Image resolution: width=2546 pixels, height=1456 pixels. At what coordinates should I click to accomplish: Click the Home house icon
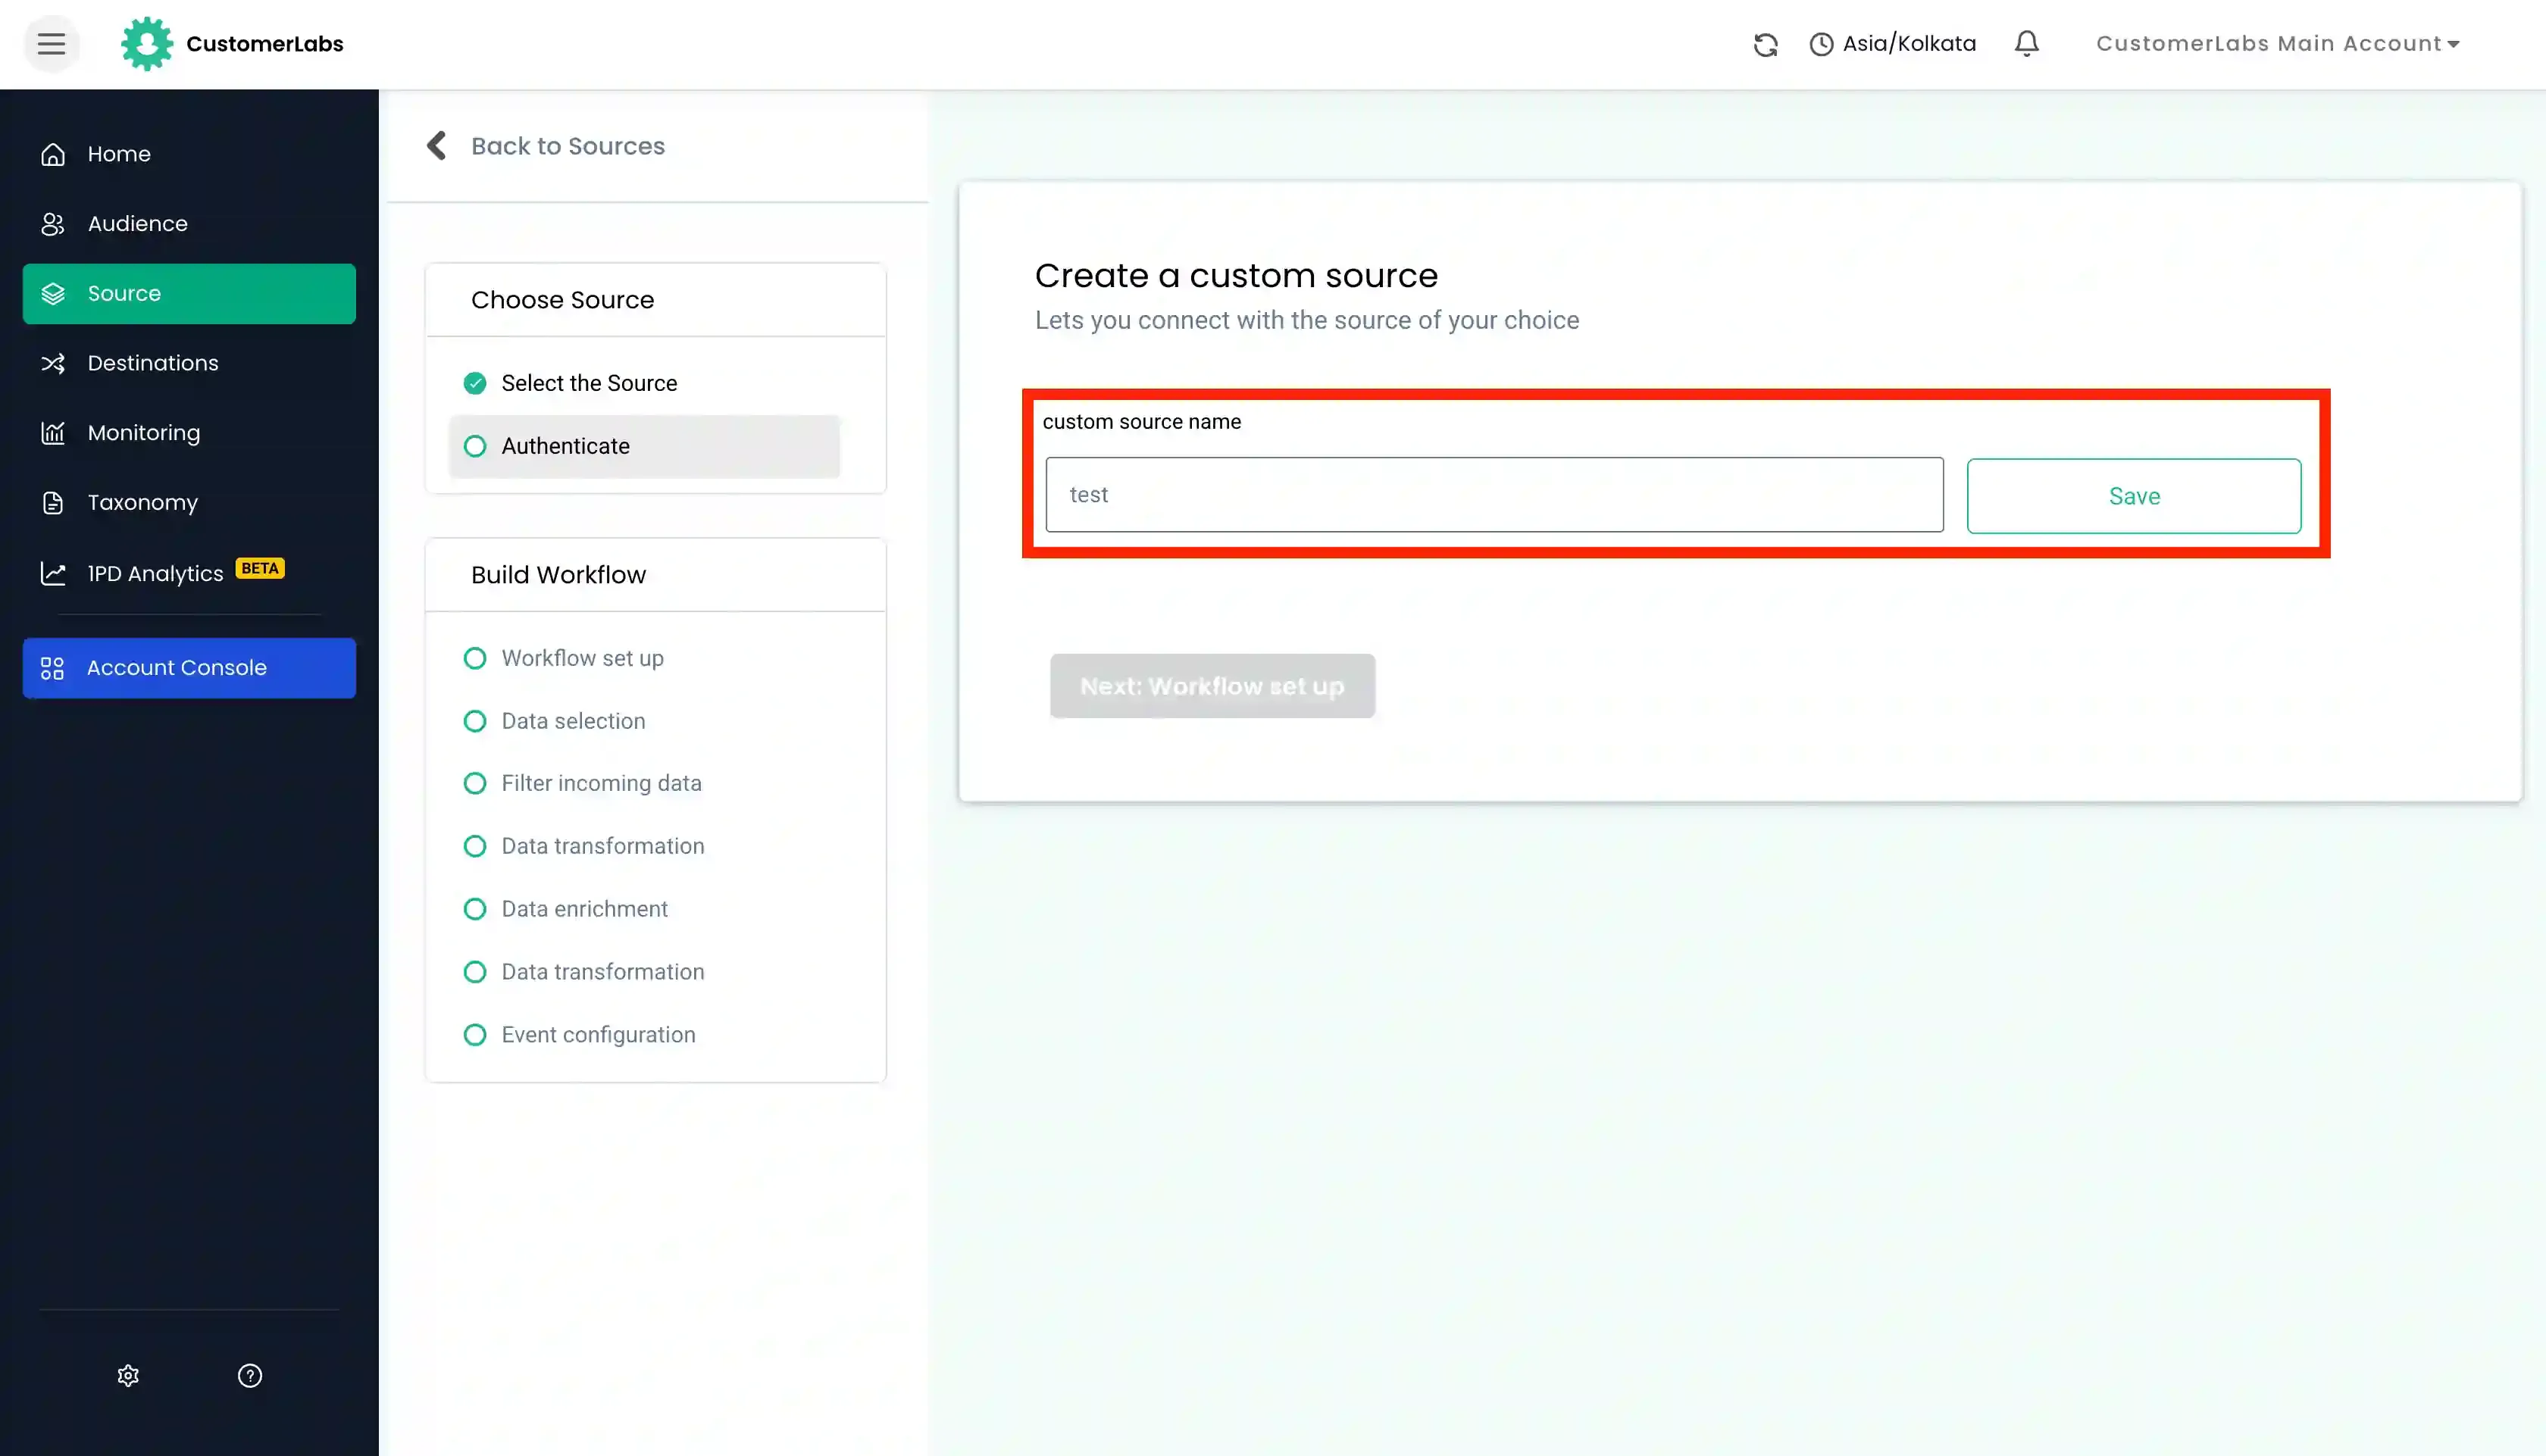coord(53,154)
